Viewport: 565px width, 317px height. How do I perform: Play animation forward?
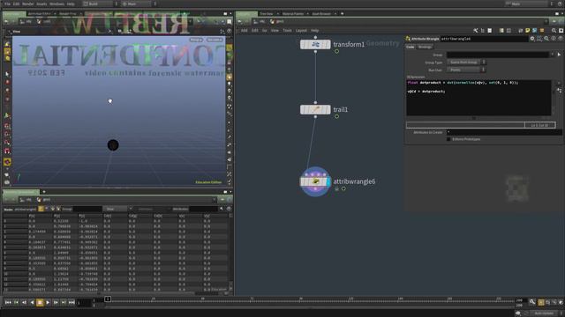click(x=48, y=303)
